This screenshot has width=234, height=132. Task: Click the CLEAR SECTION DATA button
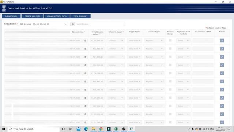click(x=57, y=16)
